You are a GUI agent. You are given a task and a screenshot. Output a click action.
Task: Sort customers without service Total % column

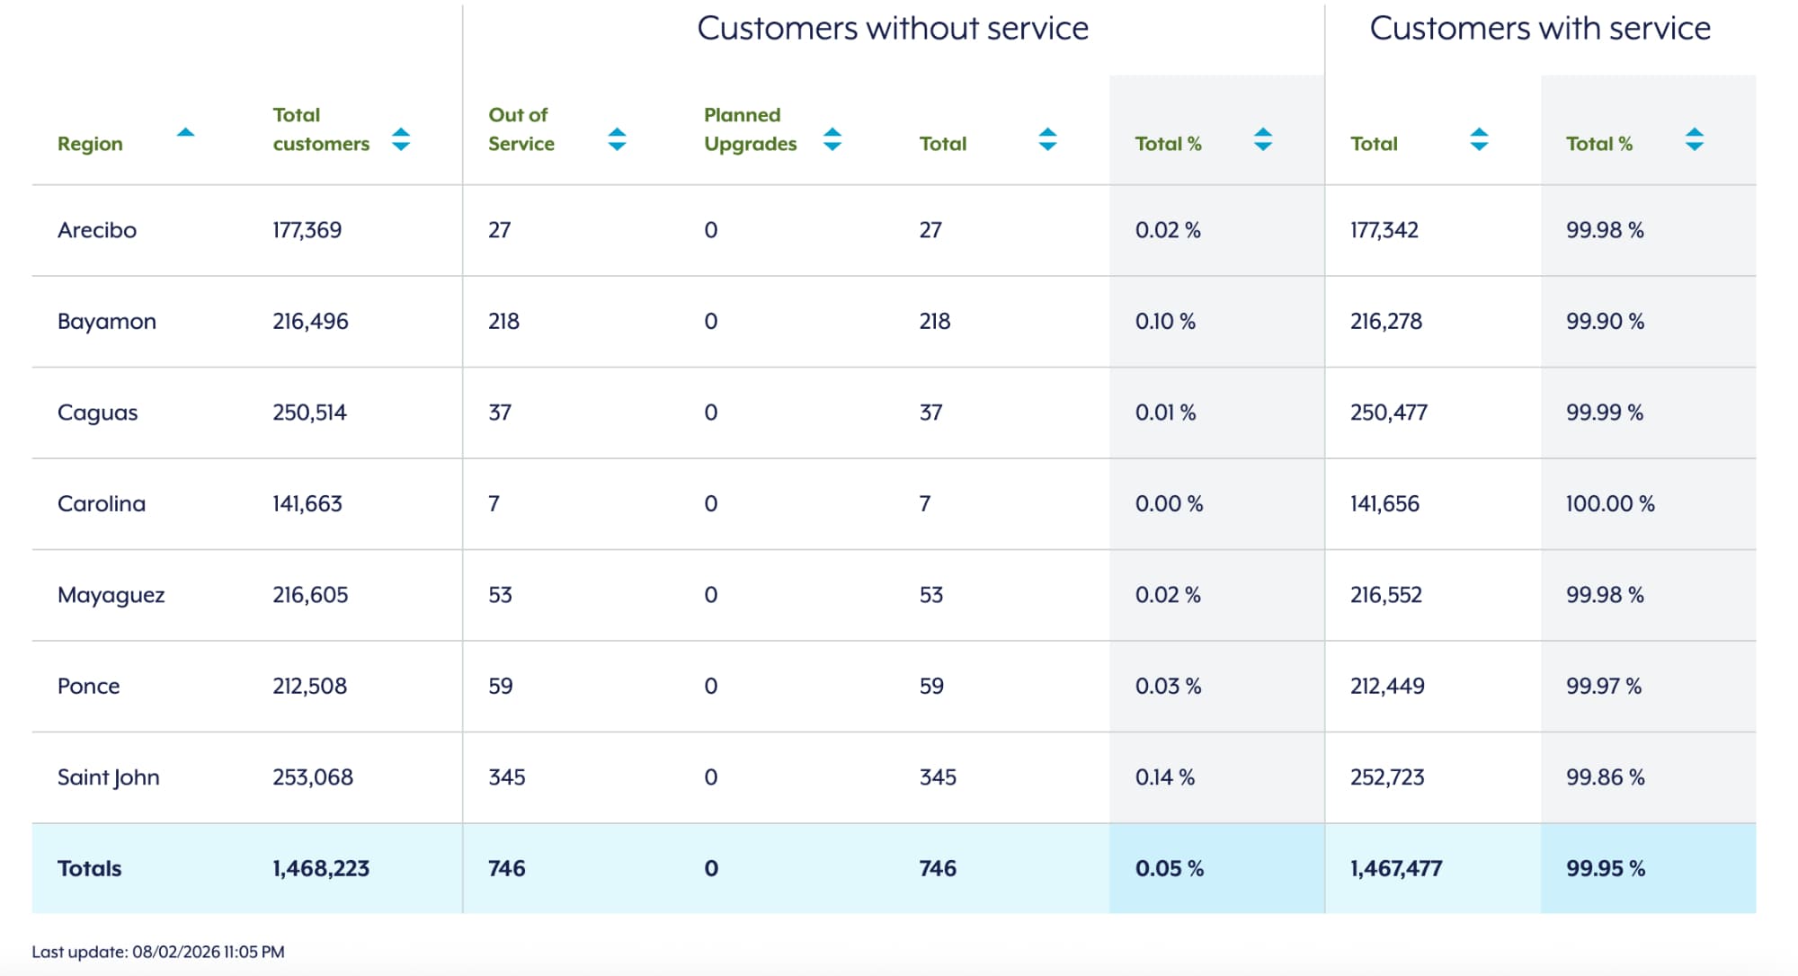tap(1263, 139)
